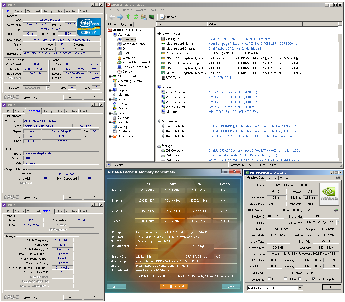Switch to Caches tab in CPU-Z Mainboard window

[19, 111]
